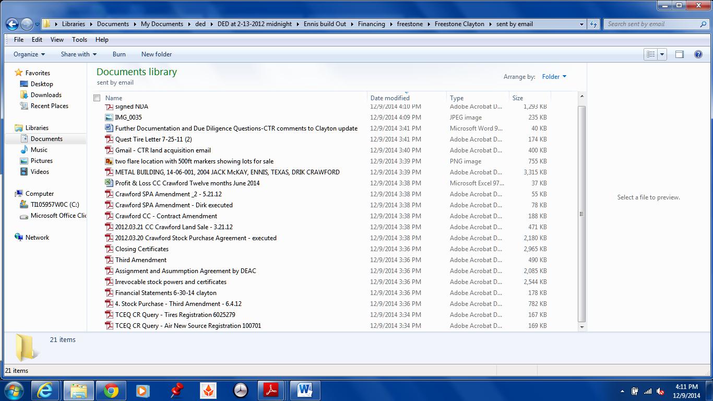
Task: Click the change view icon
Action: pyautogui.click(x=650, y=54)
